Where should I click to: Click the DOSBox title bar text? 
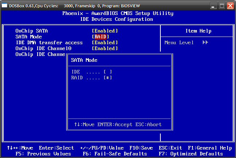pos(75,6)
